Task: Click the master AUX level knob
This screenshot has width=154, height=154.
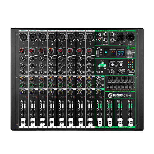Action: pyautogui.click(x=112, y=71)
